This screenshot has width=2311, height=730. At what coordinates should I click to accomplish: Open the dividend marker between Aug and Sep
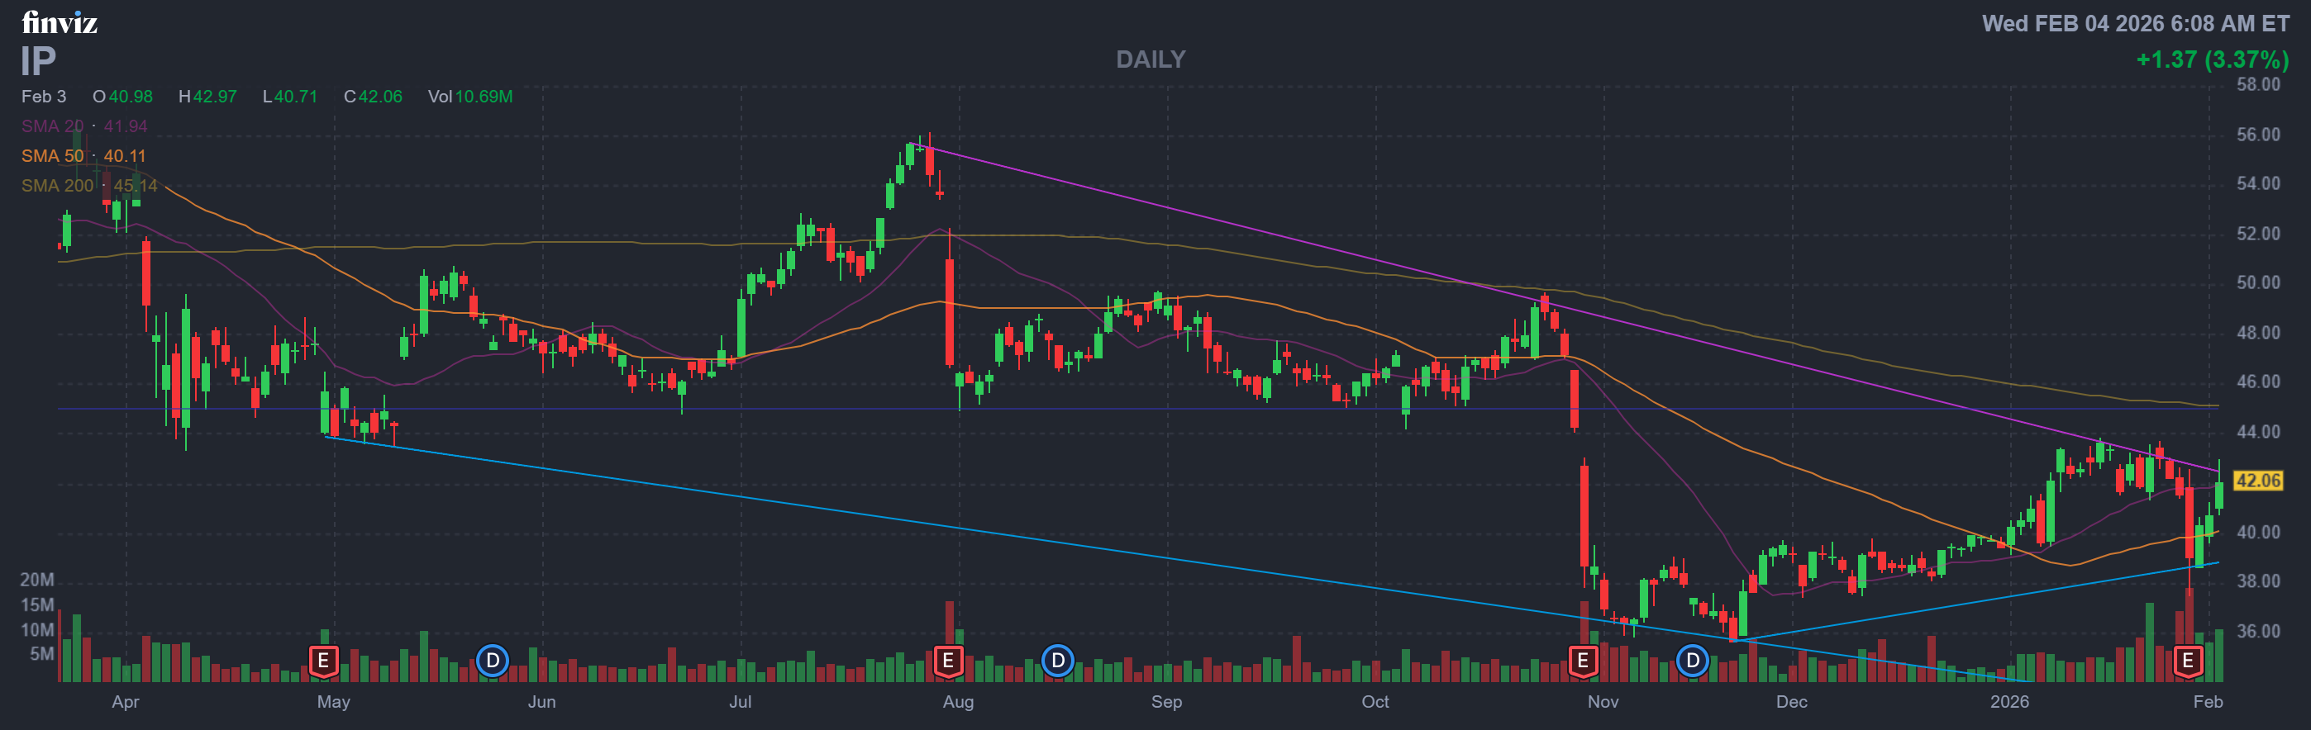(x=1058, y=661)
